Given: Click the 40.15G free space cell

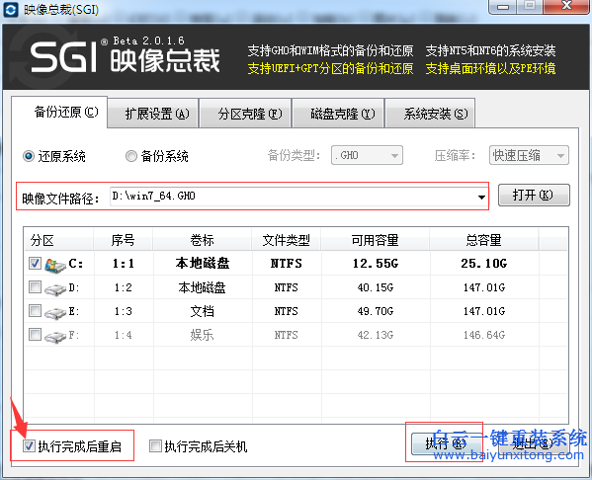Looking at the screenshot, I should pos(376,287).
